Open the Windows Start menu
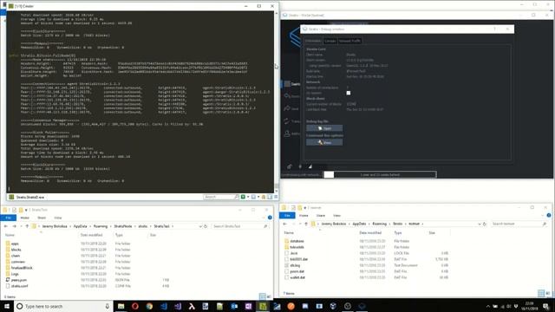Screen dimensions: 555x312 coord(7,306)
